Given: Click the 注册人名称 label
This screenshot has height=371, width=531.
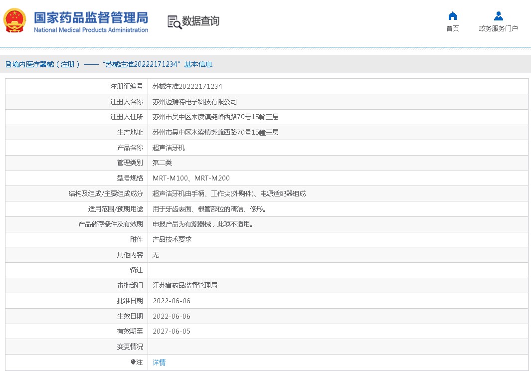Looking at the screenshot, I should 127,102.
